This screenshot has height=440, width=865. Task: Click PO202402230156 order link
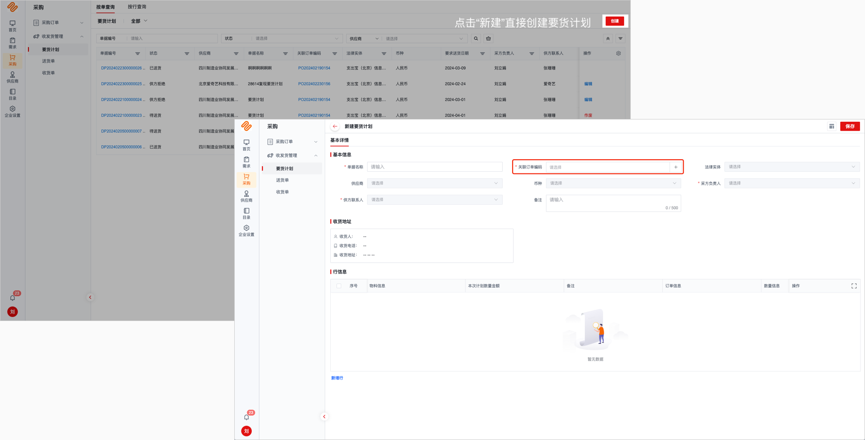tap(314, 84)
